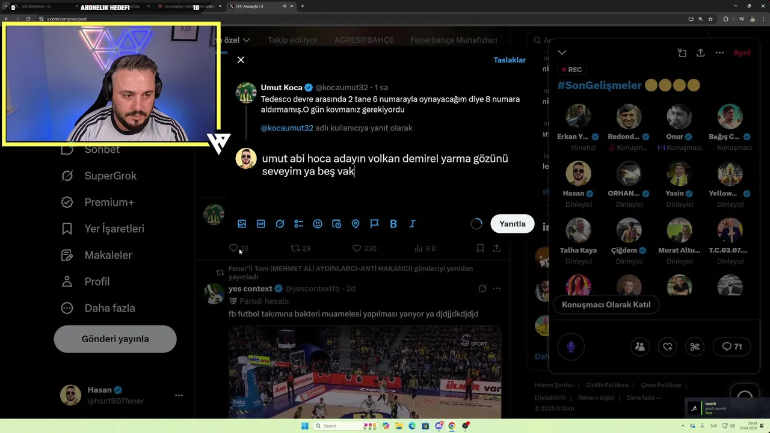Open SuperGrok in the sidebar
This screenshot has width=770, height=433.
[x=99, y=176]
